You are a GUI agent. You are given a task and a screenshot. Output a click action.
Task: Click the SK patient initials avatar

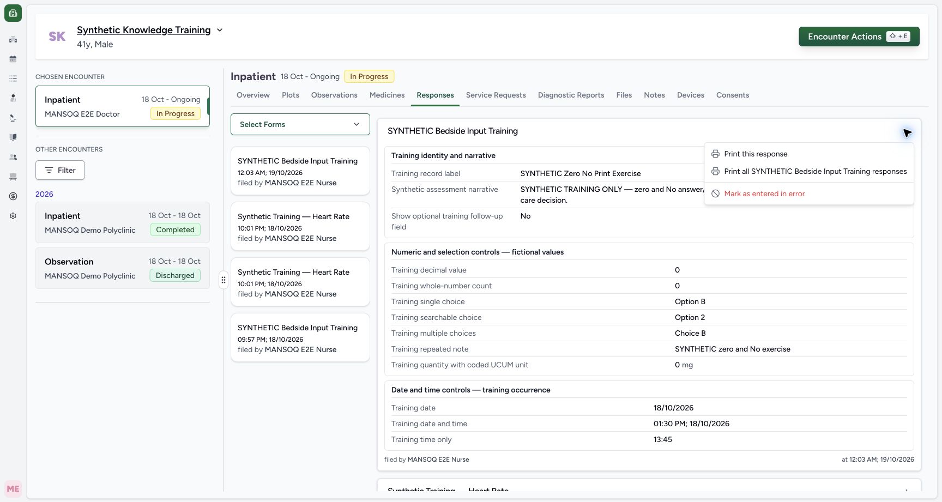click(x=57, y=37)
